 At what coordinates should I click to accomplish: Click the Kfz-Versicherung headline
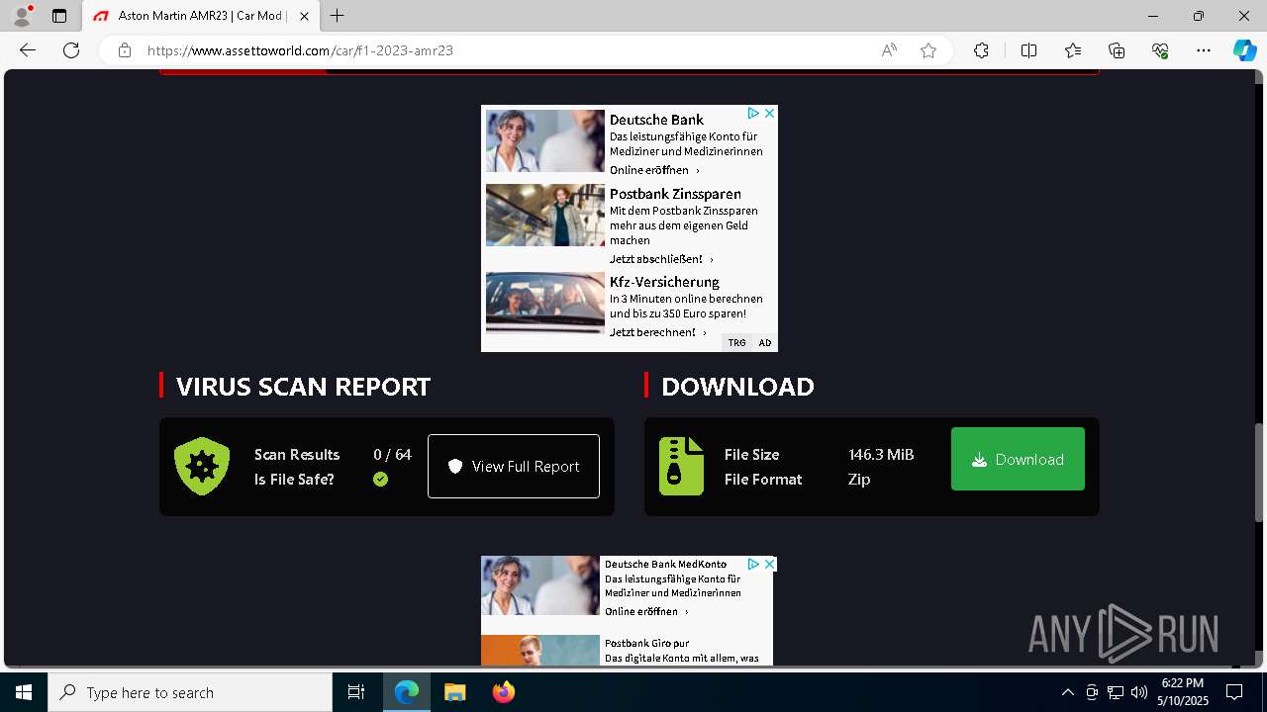(x=664, y=282)
